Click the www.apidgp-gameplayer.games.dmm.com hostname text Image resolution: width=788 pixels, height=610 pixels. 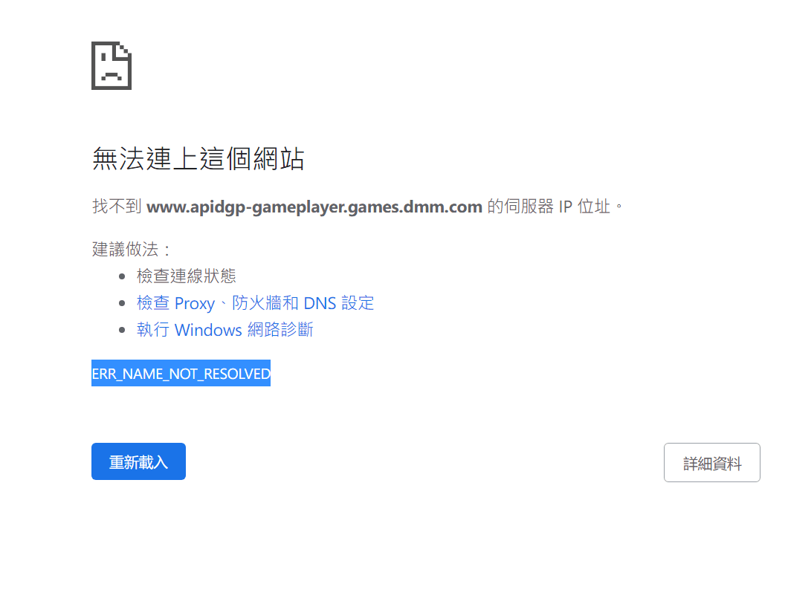314,207
